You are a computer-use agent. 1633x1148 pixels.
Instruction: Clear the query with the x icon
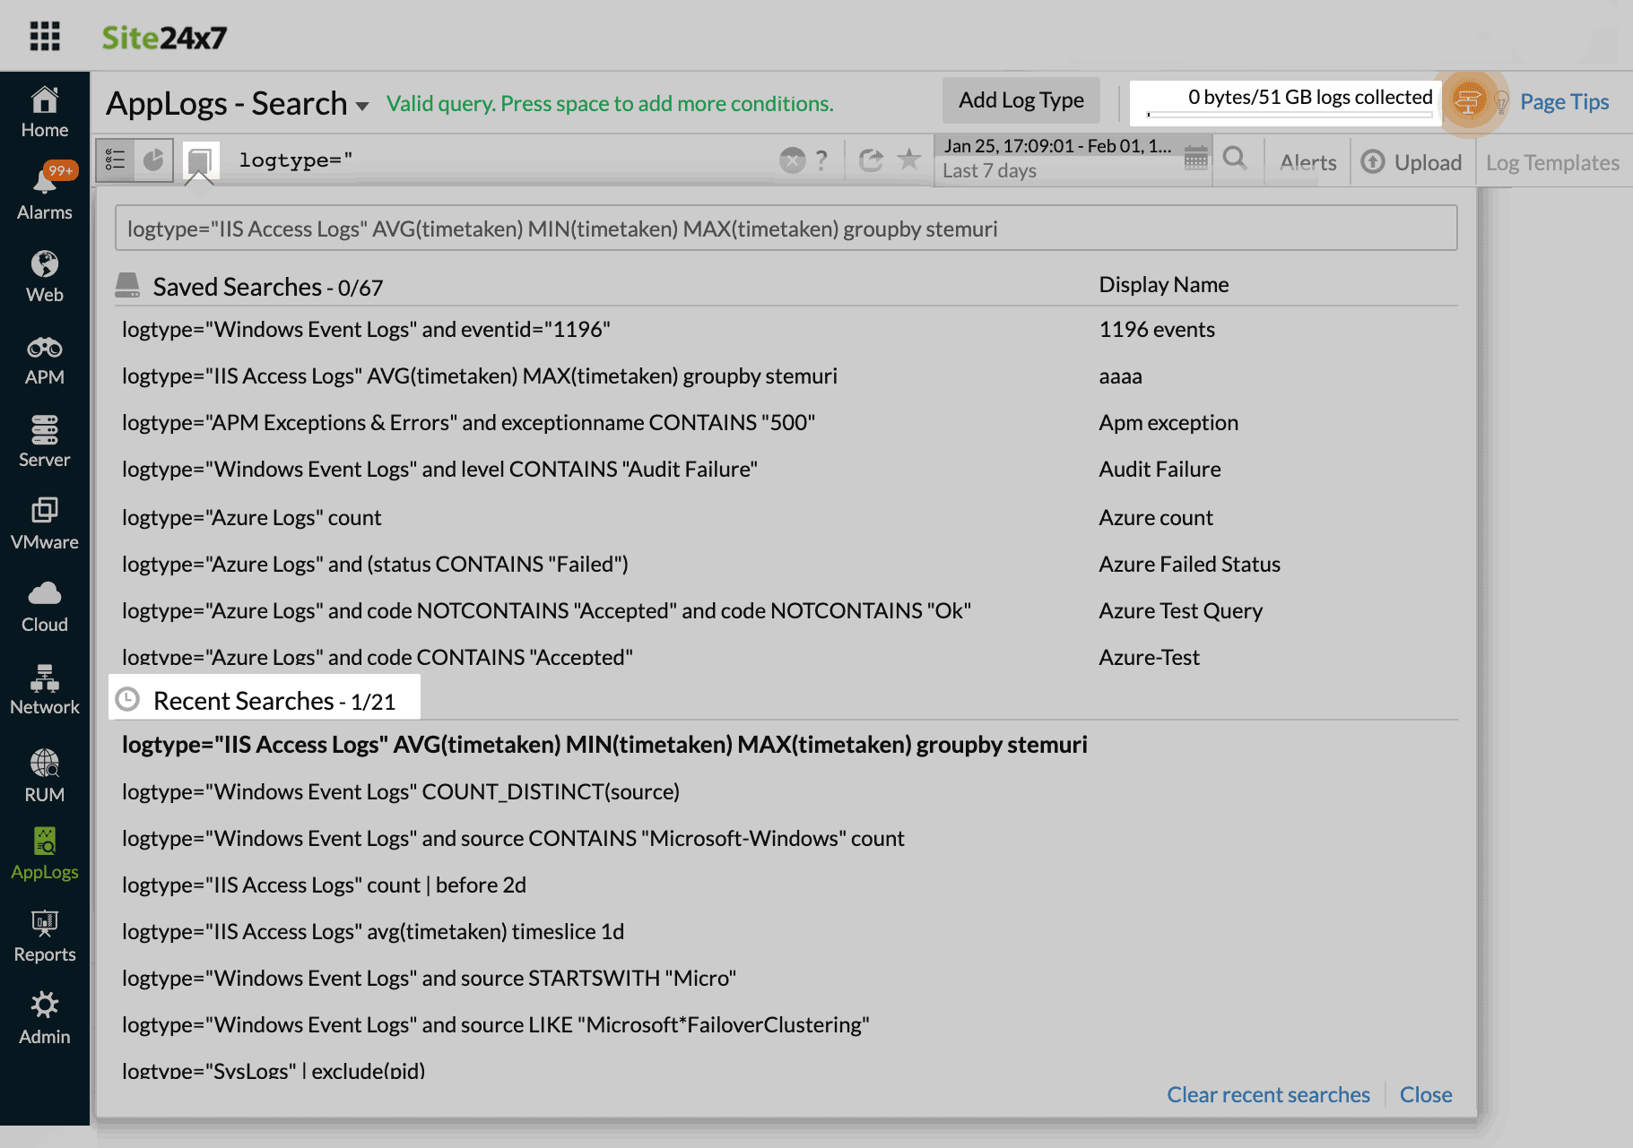(792, 160)
